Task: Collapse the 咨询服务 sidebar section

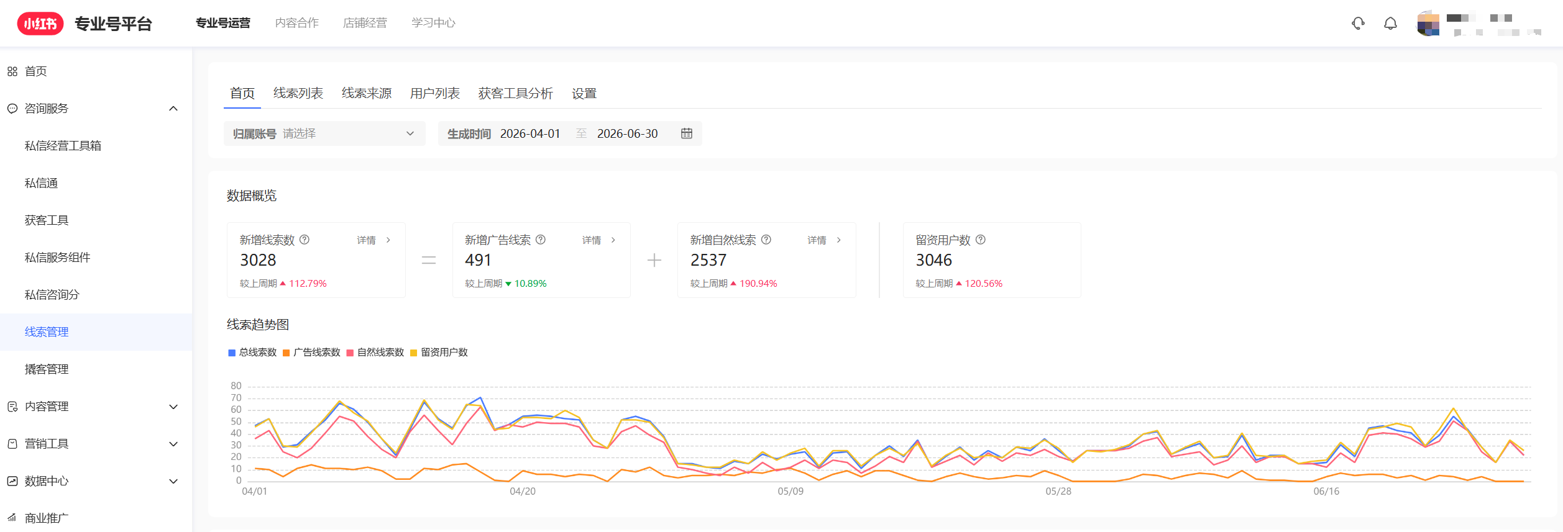Action: [x=173, y=109]
